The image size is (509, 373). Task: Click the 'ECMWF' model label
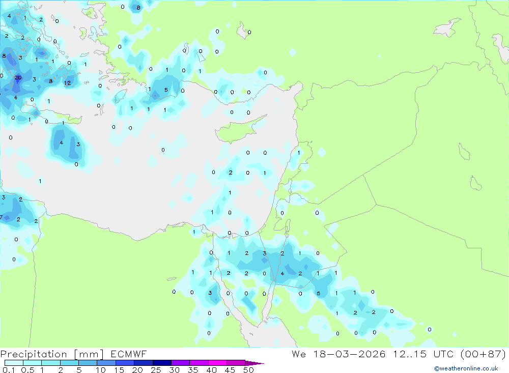click(x=129, y=354)
